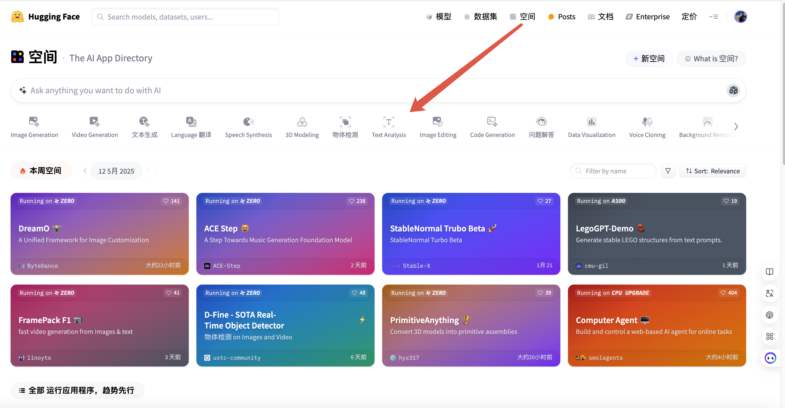The width and height of the screenshot is (785, 408).
Task: Open the 定价 nav item
Action: pos(689,17)
